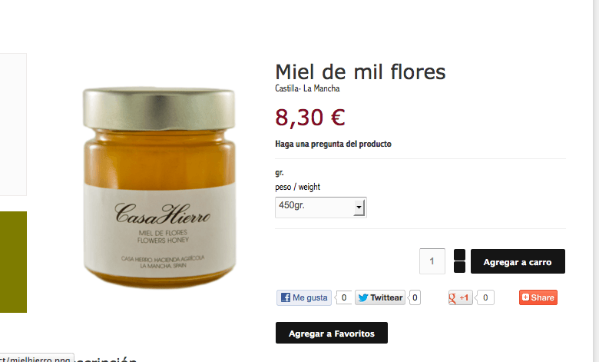Click the Agregar a Favoritos button
This screenshot has width=599, height=362.
pyautogui.click(x=332, y=333)
